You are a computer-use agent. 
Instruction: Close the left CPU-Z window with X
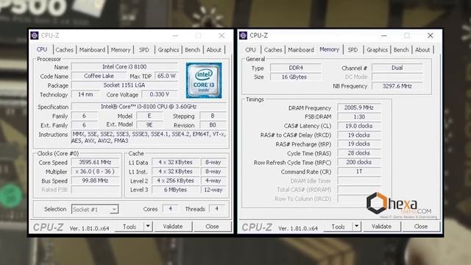coord(222,35)
